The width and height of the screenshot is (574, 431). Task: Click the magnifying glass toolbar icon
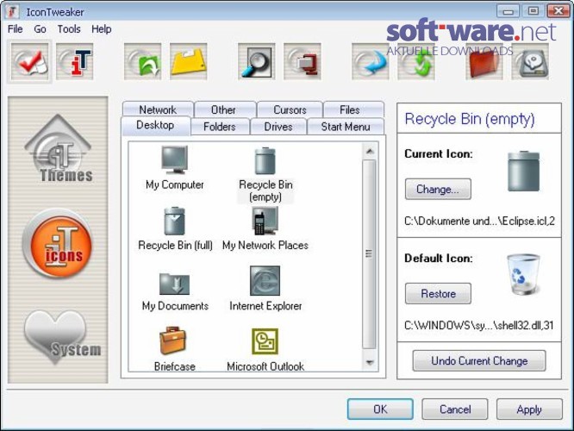[257, 61]
